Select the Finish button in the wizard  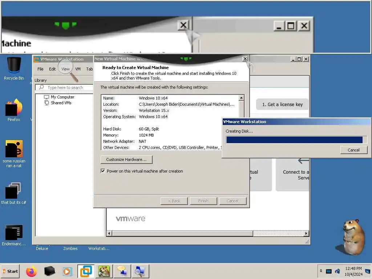203,201
